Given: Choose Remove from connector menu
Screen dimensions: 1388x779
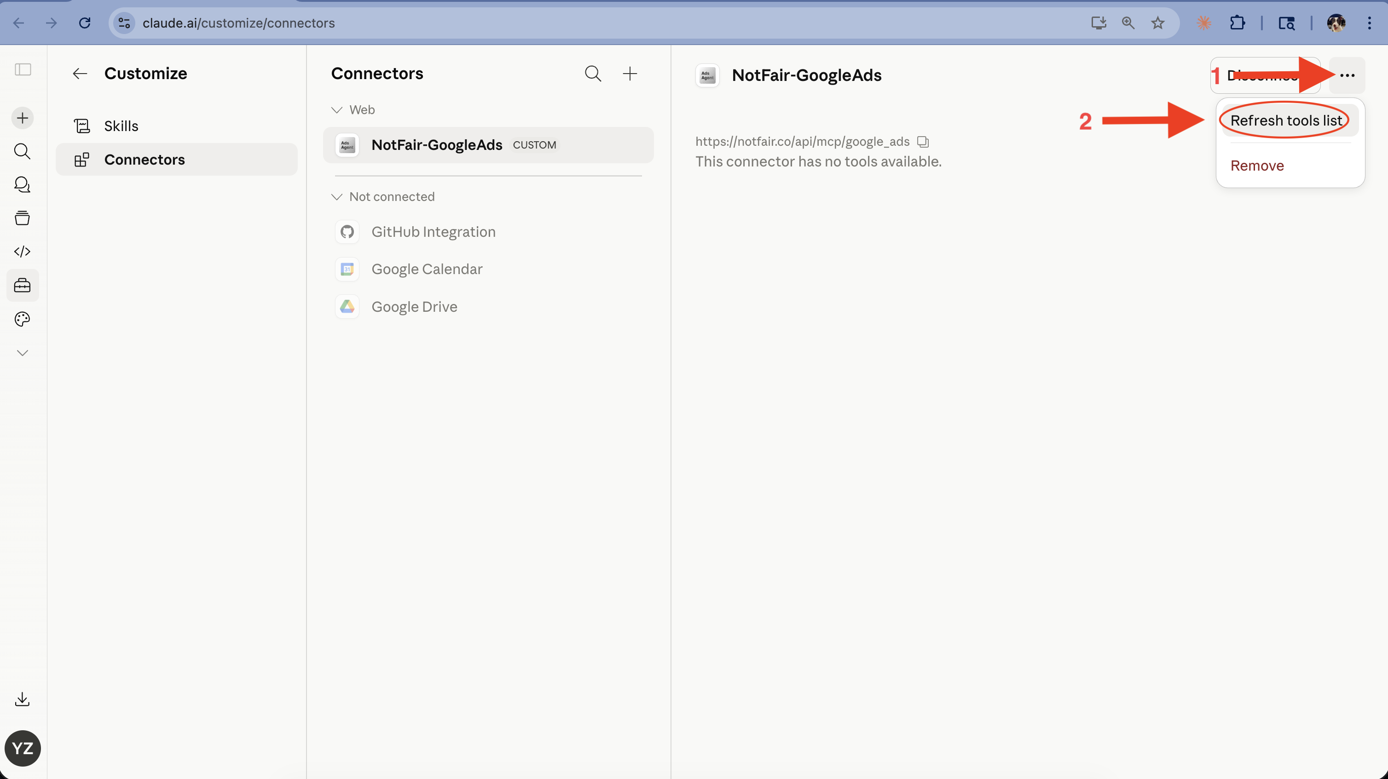Looking at the screenshot, I should point(1290,166).
